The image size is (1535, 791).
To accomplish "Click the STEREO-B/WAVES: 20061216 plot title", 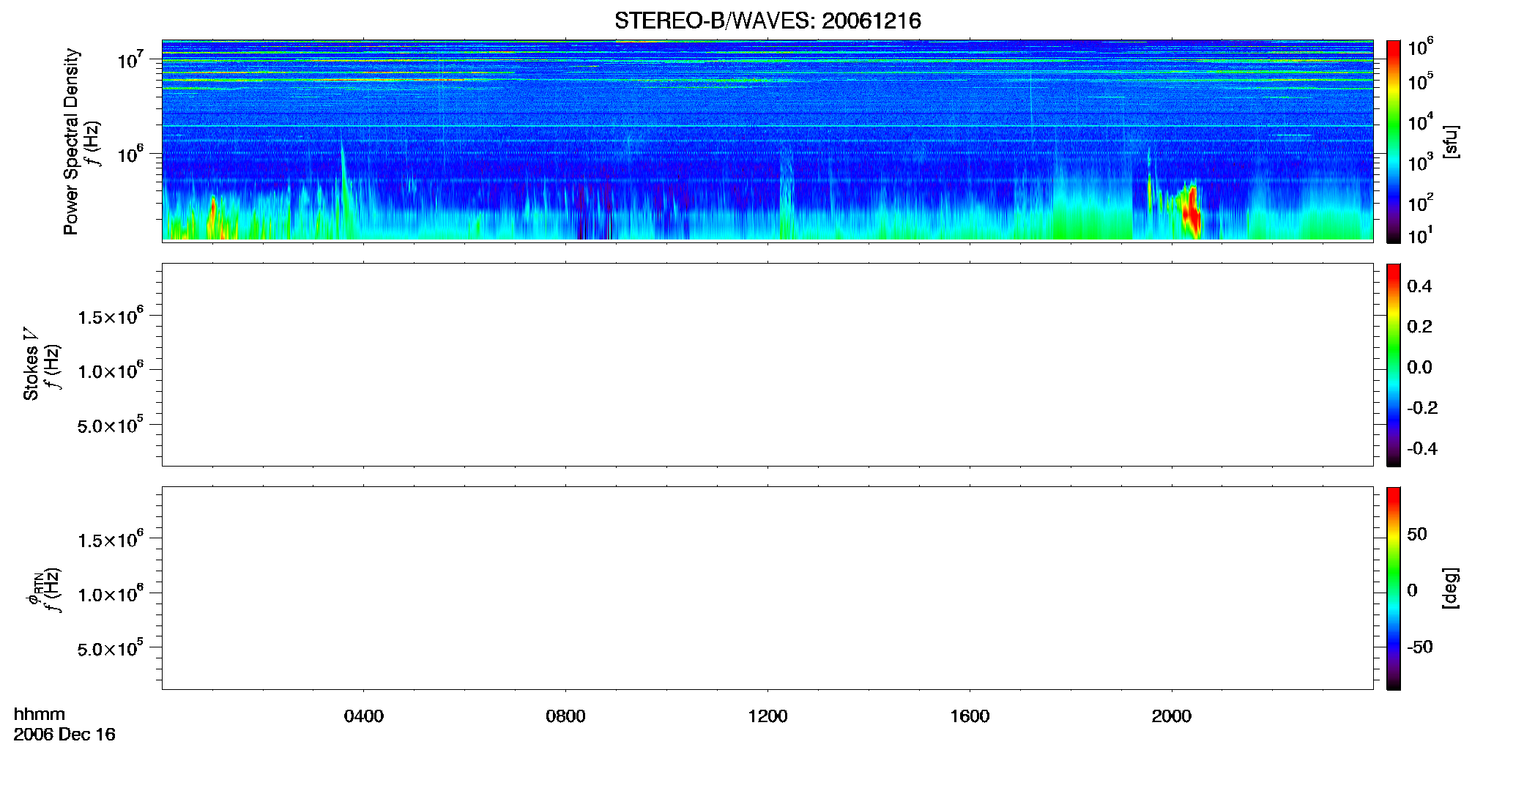I will coord(767,21).
